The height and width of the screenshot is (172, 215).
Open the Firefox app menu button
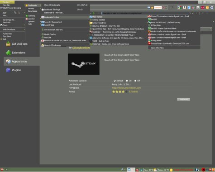7,2
